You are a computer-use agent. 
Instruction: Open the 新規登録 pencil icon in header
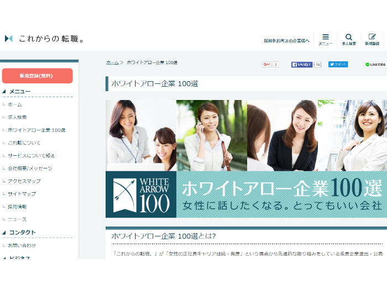point(372,40)
